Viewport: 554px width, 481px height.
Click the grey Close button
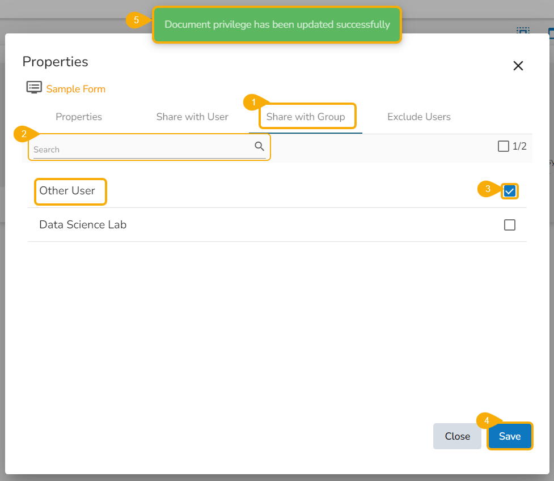(x=457, y=436)
